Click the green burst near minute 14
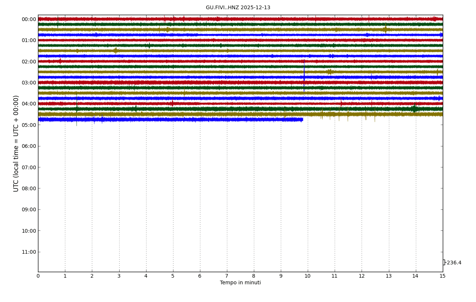The height and width of the screenshot is (302, 476). (414, 108)
